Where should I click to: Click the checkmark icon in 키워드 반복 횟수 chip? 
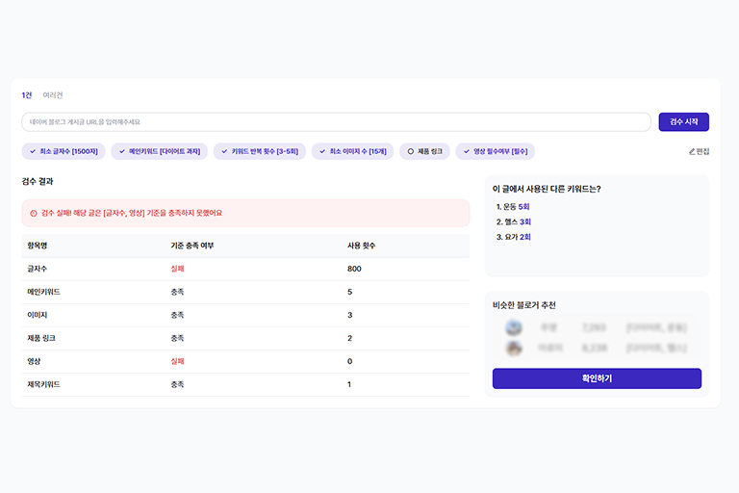pyautogui.click(x=224, y=151)
